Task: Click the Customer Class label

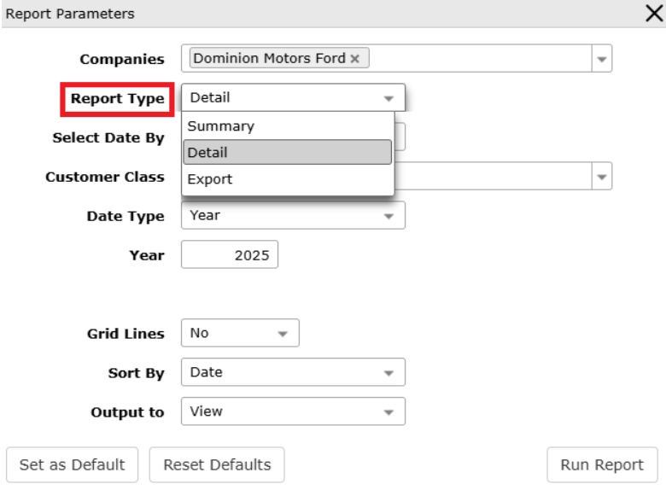Action: pyautogui.click(x=105, y=177)
